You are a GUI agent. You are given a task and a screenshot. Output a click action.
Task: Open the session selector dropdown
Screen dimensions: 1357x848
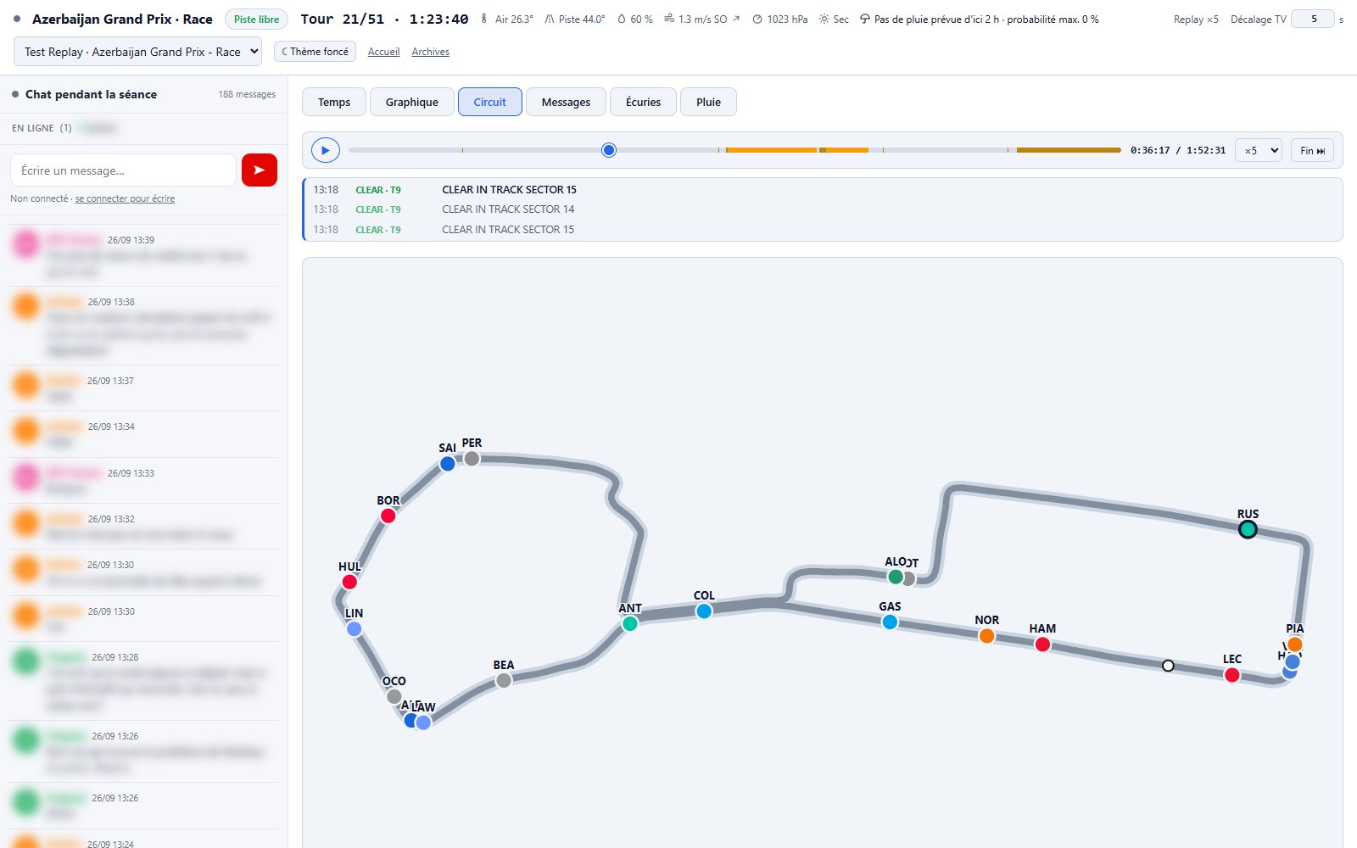tap(138, 52)
